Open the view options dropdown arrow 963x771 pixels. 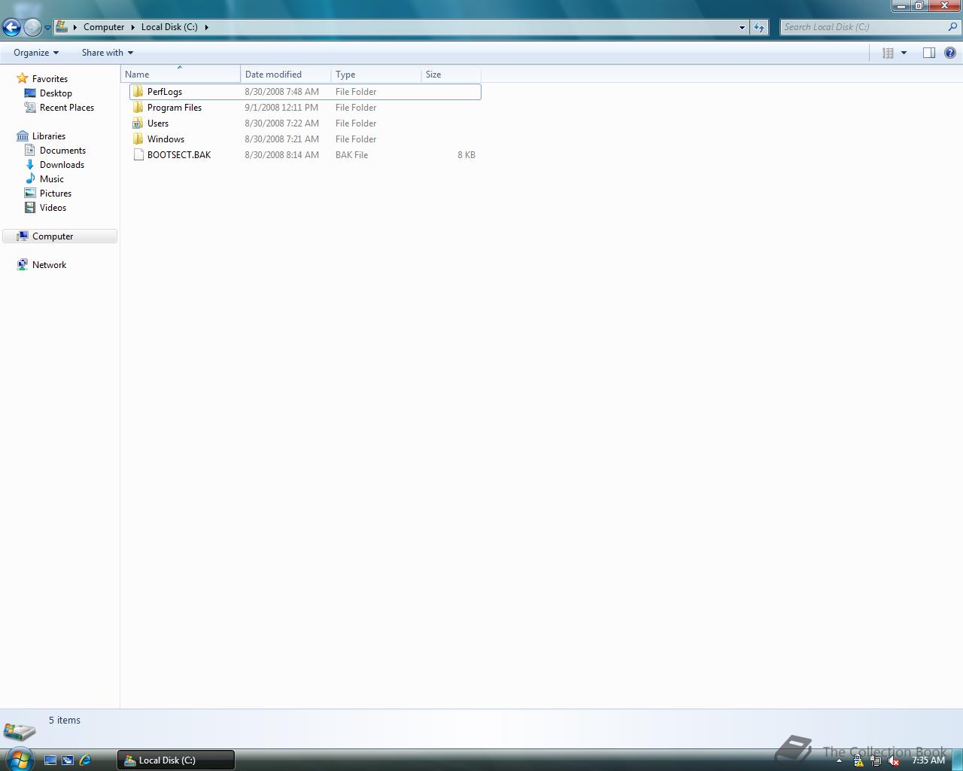click(x=904, y=53)
